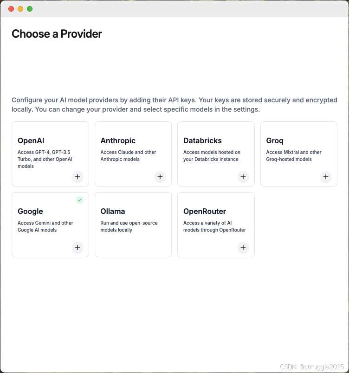Click the green checkmark on Google card

(x=80, y=200)
